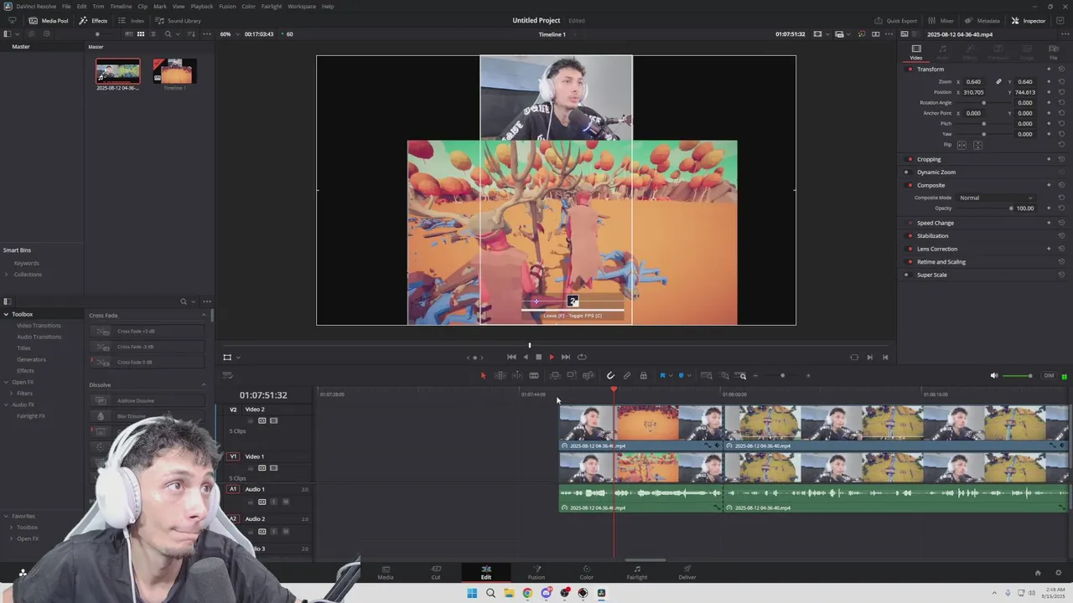Screen dimensions: 1073x603
Task: Toggle Loop playback icon
Action: pos(582,357)
